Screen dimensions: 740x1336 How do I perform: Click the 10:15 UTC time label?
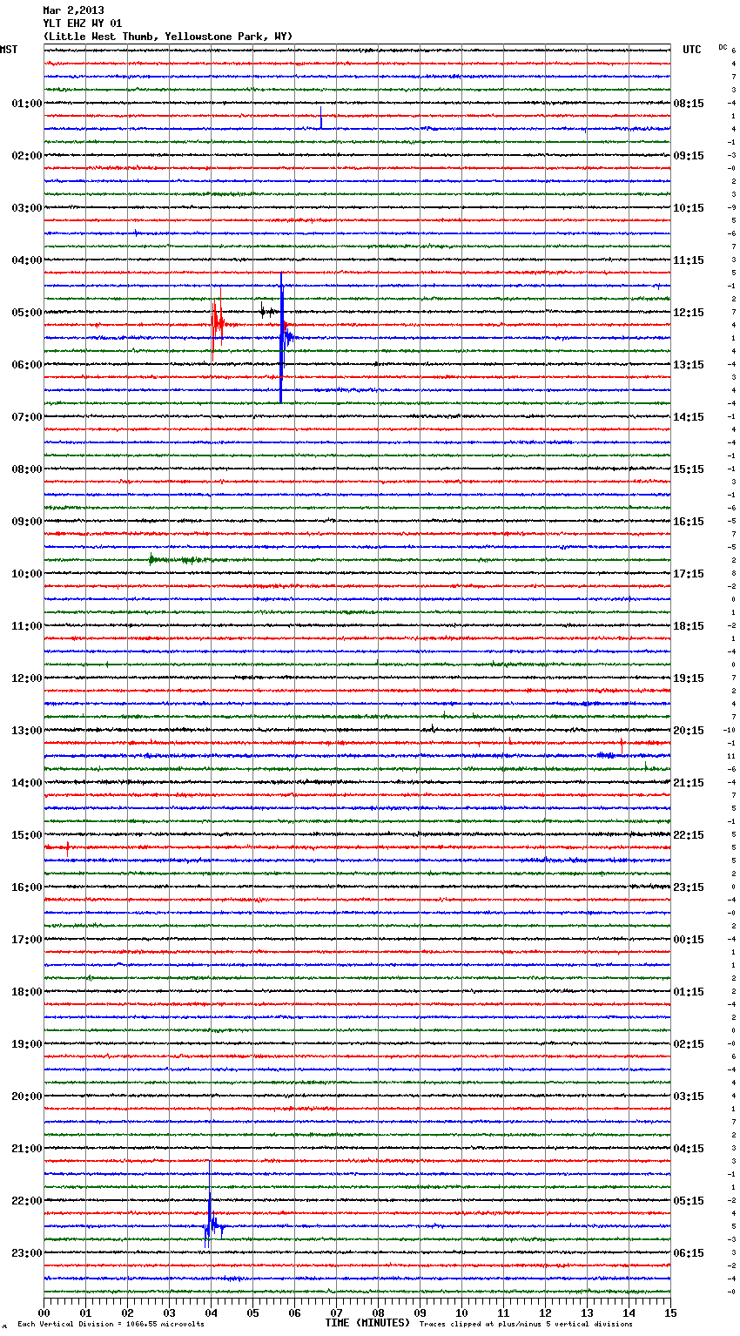click(x=689, y=208)
